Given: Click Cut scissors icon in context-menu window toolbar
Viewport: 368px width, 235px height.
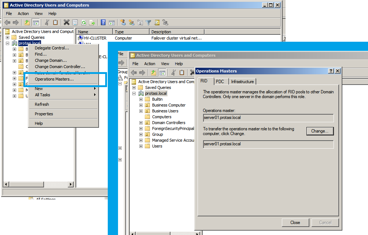Looking at the screenshot, I should [47, 22].
